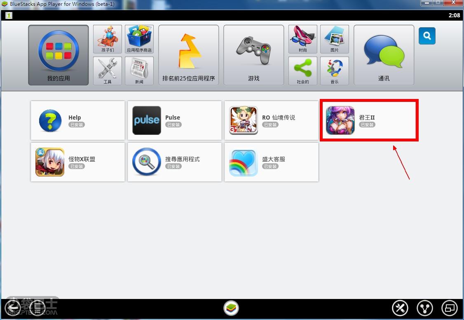Launch the Pulse app

pyautogui.click(x=175, y=120)
